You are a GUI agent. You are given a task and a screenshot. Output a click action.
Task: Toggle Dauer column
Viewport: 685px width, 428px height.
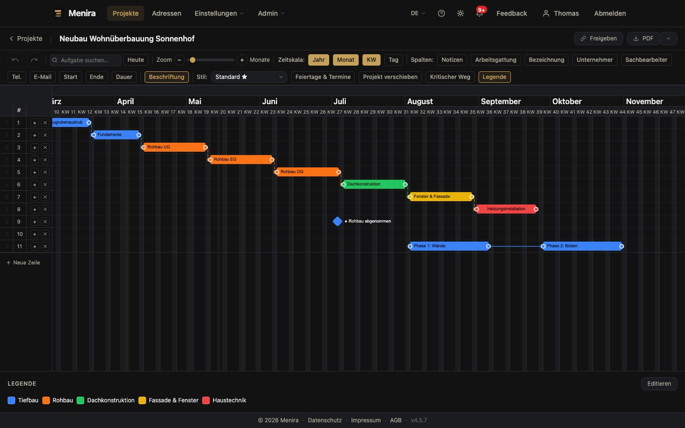[124, 77]
